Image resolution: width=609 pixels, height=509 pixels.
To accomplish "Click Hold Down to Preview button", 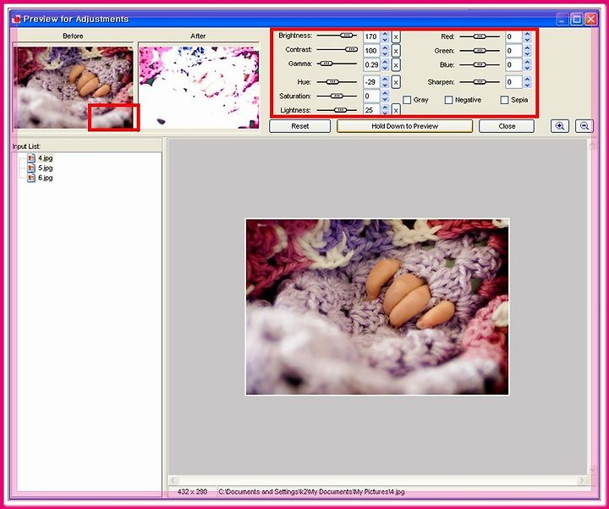I will (404, 126).
